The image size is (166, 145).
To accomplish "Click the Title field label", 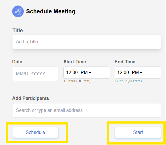I will (18, 31).
